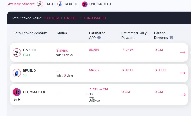Click the 'OM 100.0' staked amount
The image size is (191, 116).
point(30,50)
